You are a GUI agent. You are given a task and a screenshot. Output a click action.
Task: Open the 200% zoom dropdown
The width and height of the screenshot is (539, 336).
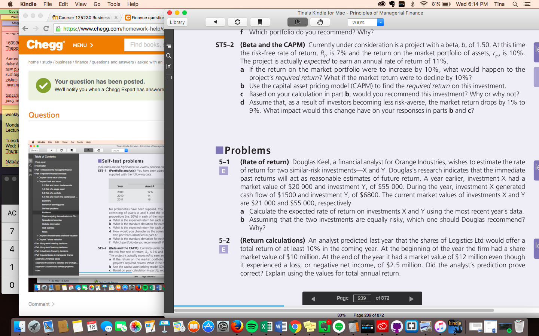click(366, 22)
